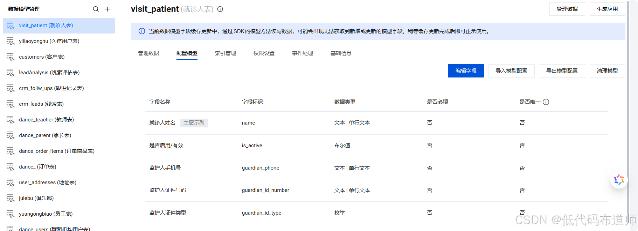Select leadAnalysis (线索评估表) model

(59, 73)
